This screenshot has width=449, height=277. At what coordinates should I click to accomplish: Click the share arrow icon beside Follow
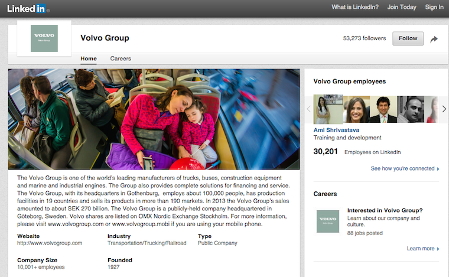tap(434, 39)
